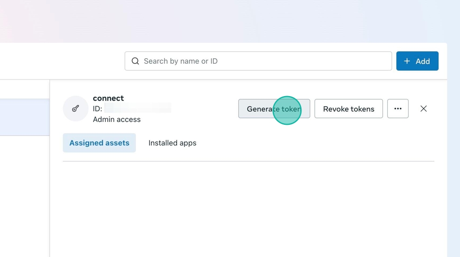Select the connect system user name
Screen dimensions: 460x257
click(x=108, y=98)
